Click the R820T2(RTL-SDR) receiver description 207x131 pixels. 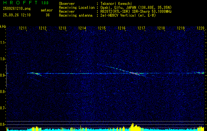pos(136,11)
